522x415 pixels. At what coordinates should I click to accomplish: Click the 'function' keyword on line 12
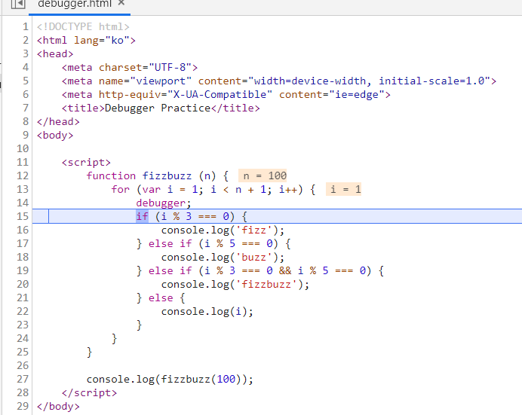click(x=111, y=175)
